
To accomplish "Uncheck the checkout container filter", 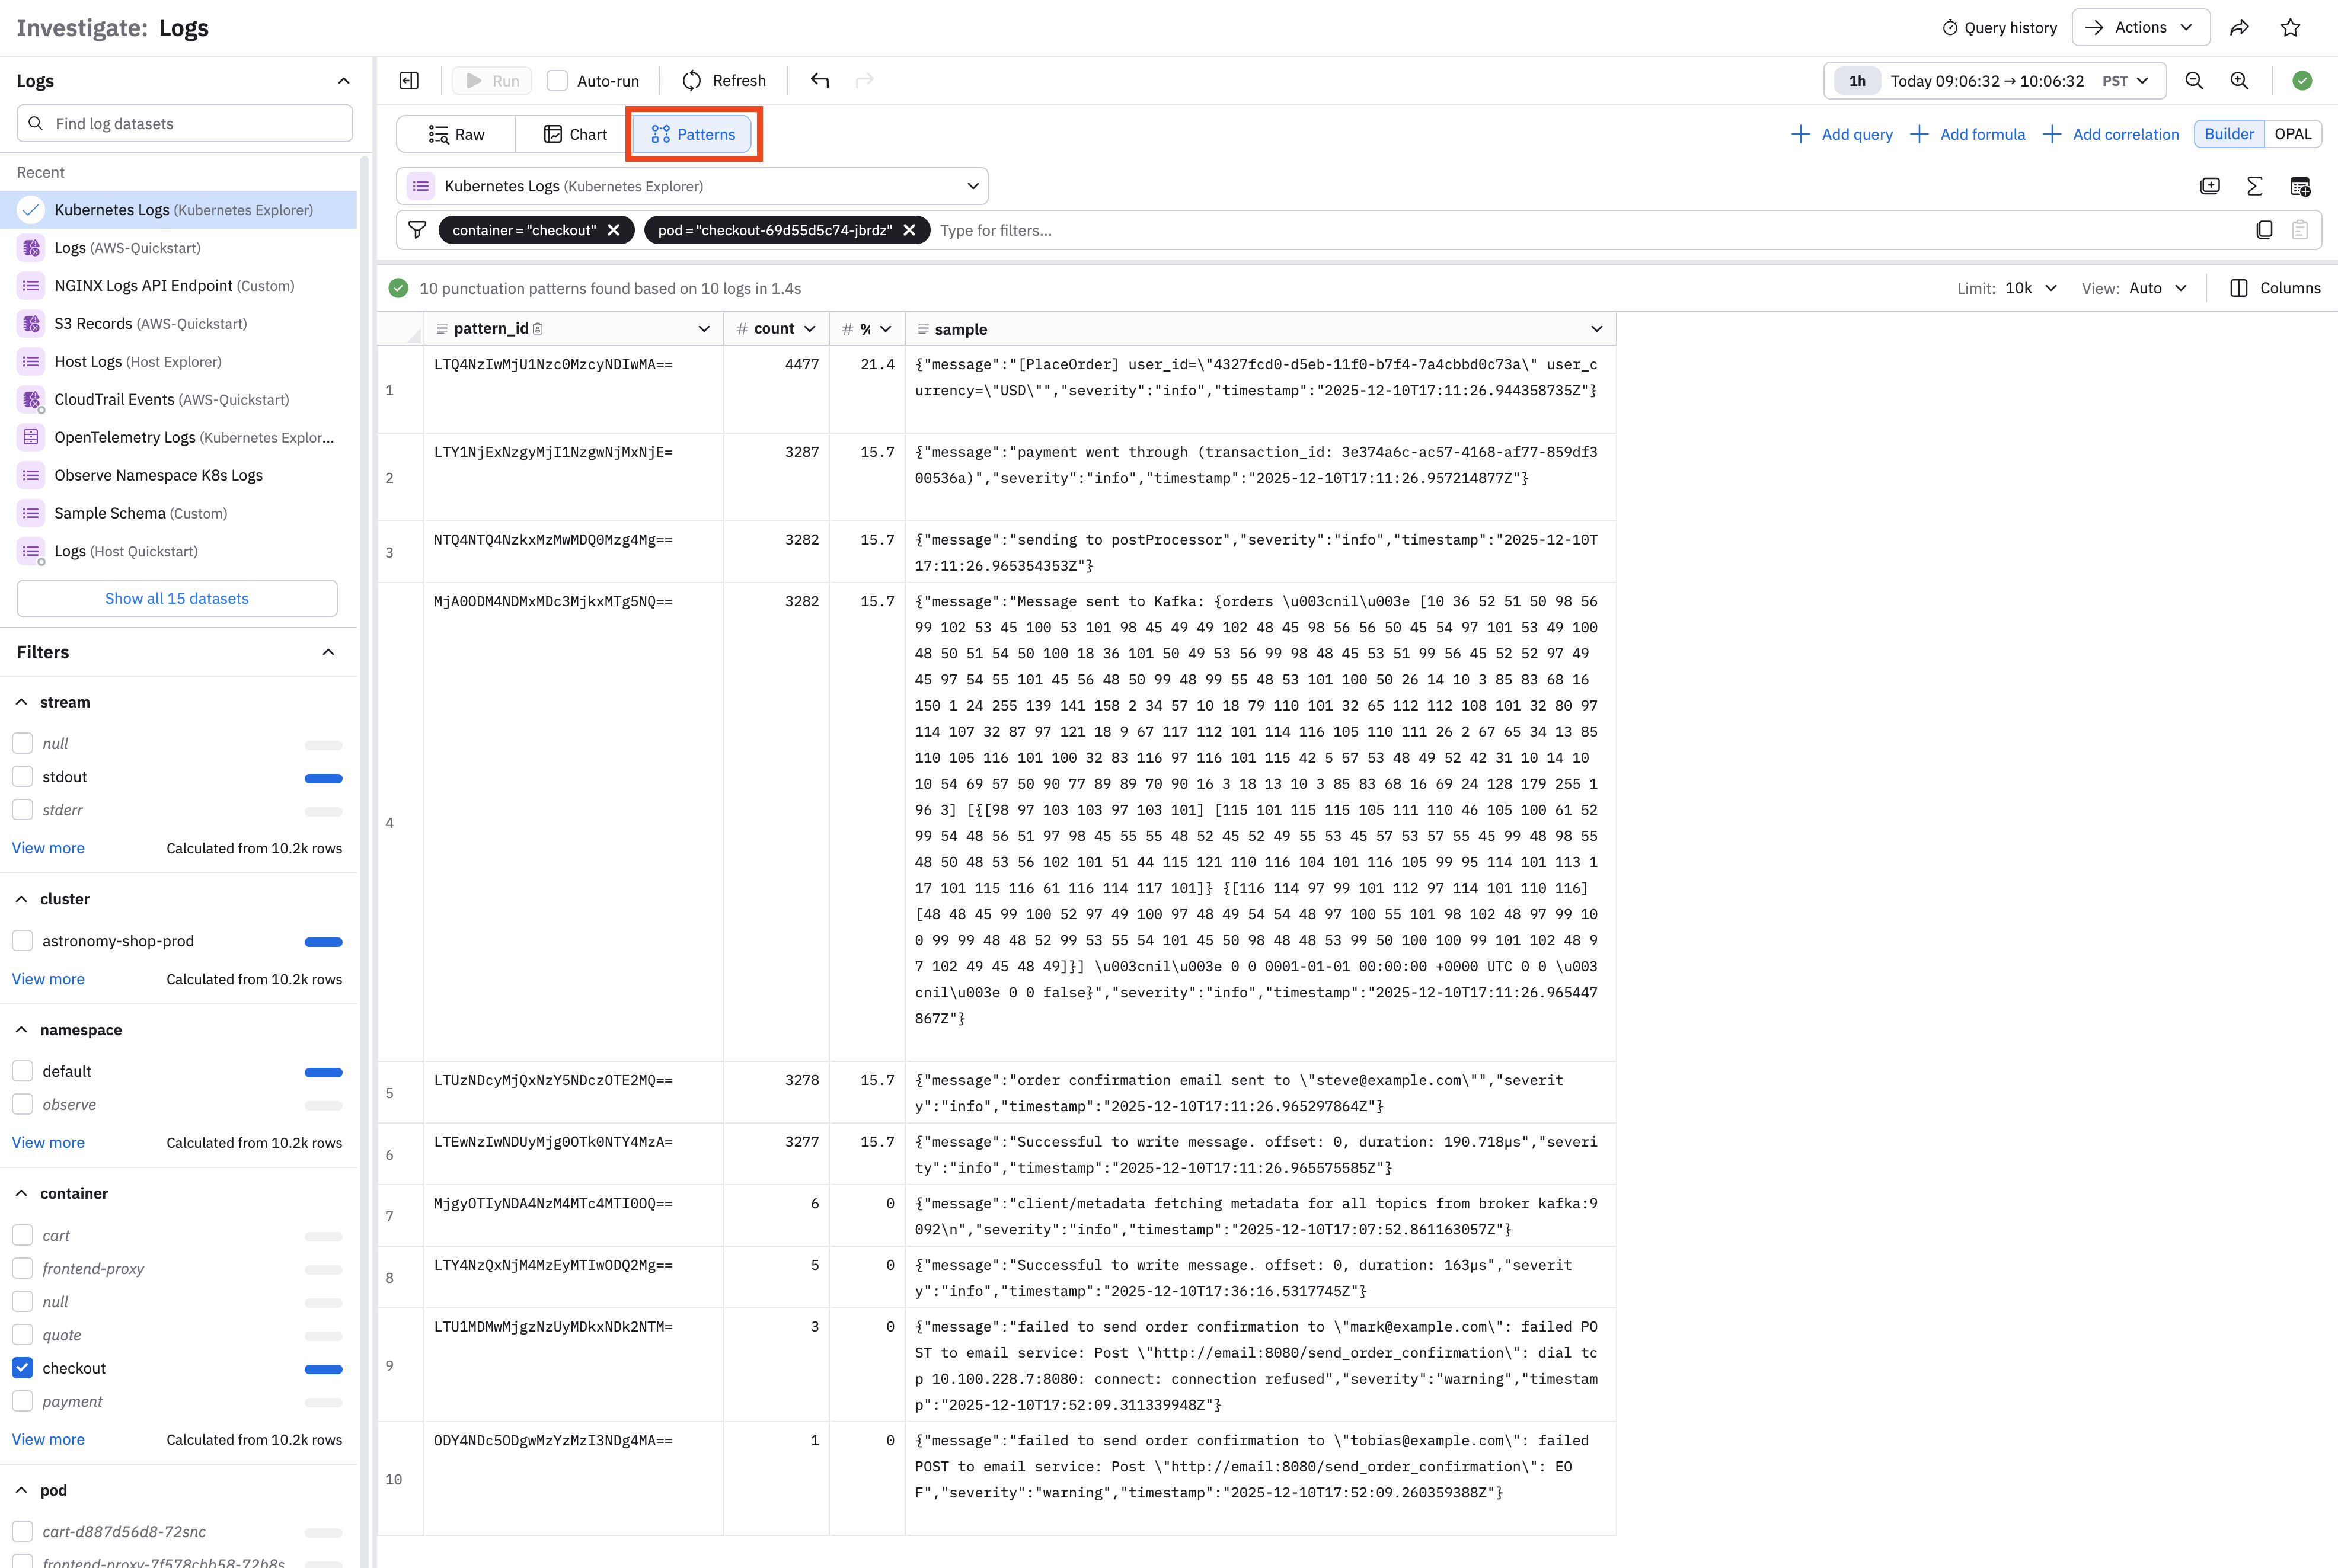I will [23, 1368].
